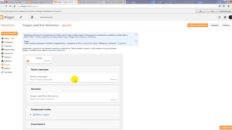Switch to the Analytics YouTube browser tab
This screenshot has width=232, height=130.
click(x=16, y=2)
